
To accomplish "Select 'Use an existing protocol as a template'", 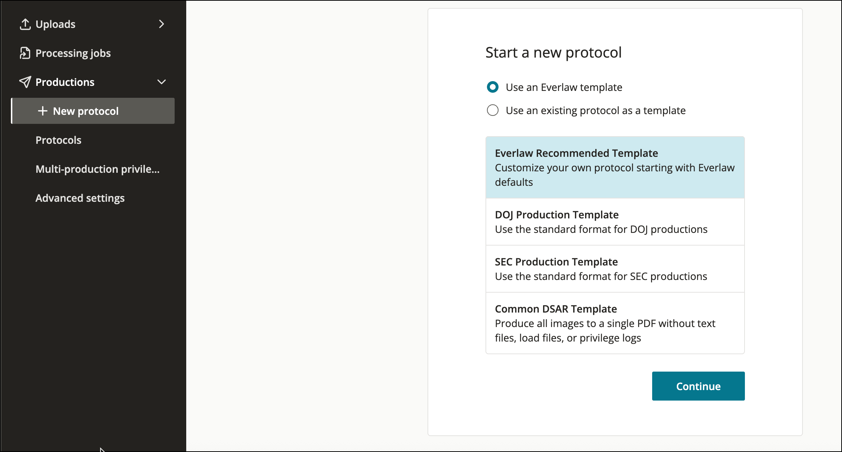I will pyautogui.click(x=493, y=110).
